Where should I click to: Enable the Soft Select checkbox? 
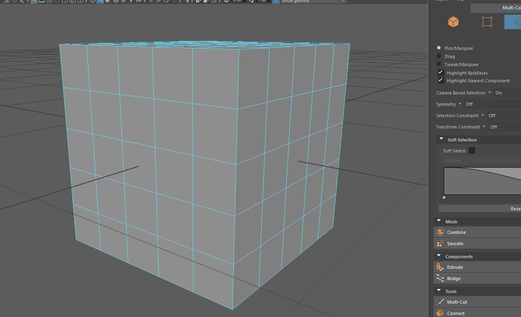pyautogui.click(x=472, y=150)
